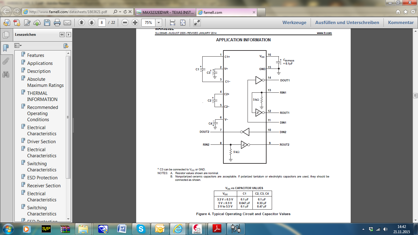Jump to THERMAL INFORMATION bookmark
This screenshot has height=235, width=418.
pos(42,96)
